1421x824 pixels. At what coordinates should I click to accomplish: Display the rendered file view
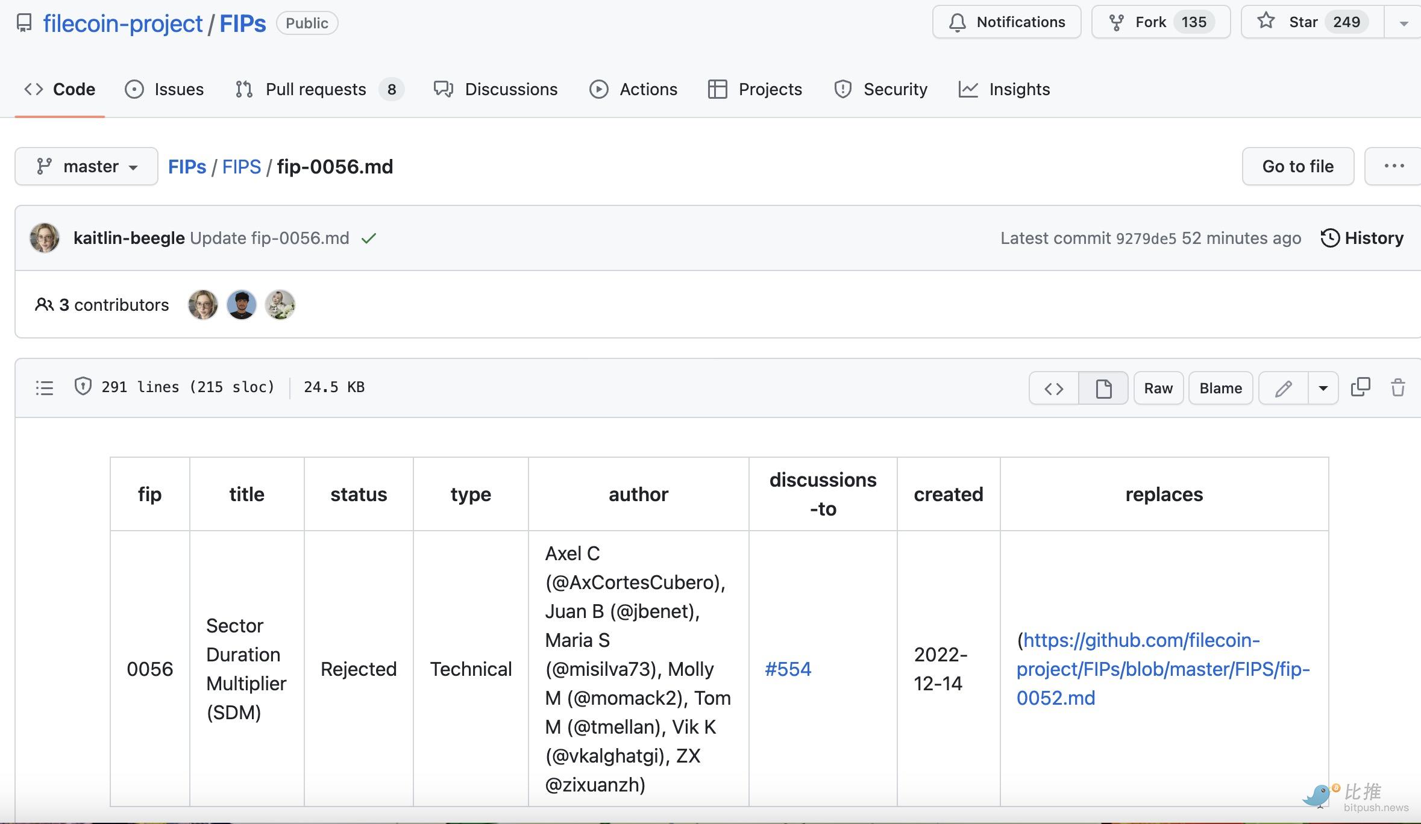[1103, 389]
